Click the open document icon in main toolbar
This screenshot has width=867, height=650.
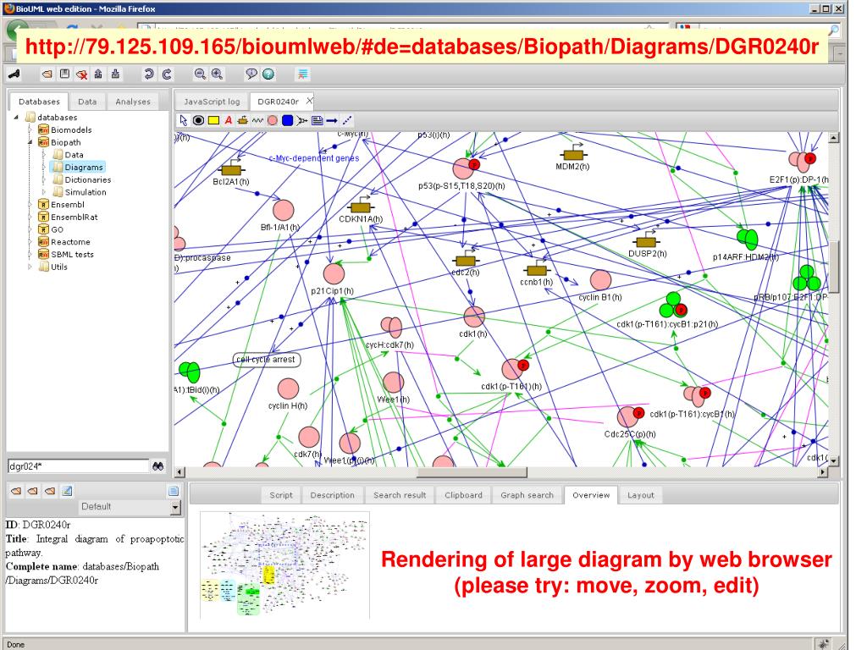click(x=47, y=74)
